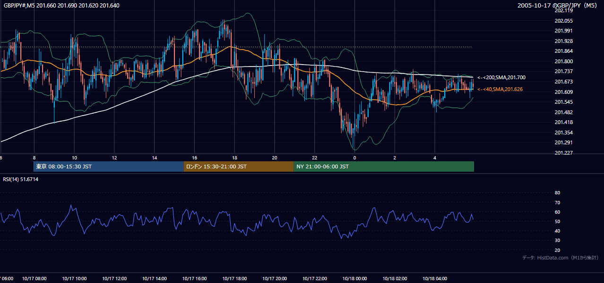Click RSI axis level 30
This screenshot has height=283, width=604.
(557, 241)
